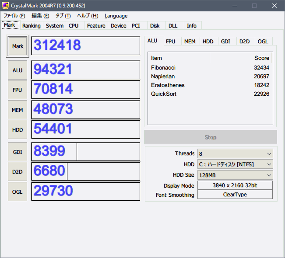Viewport: 285px width, 258px height.
Task: Click the Font Smoothing ClearType field
Action: click(x=235, y=195)
